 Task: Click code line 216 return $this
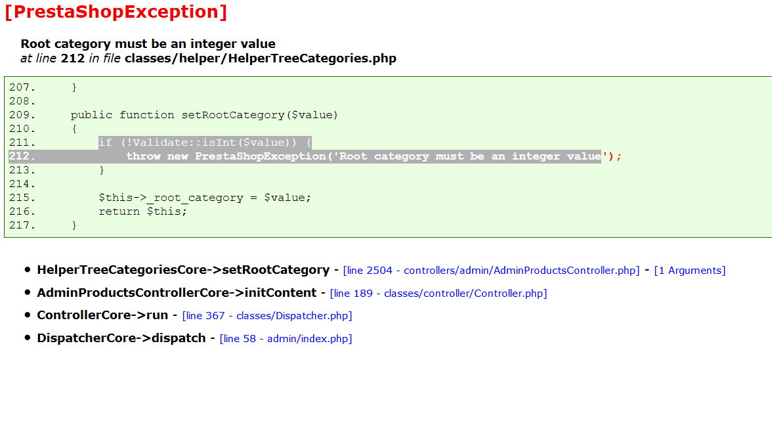click(x=143, y=211)
